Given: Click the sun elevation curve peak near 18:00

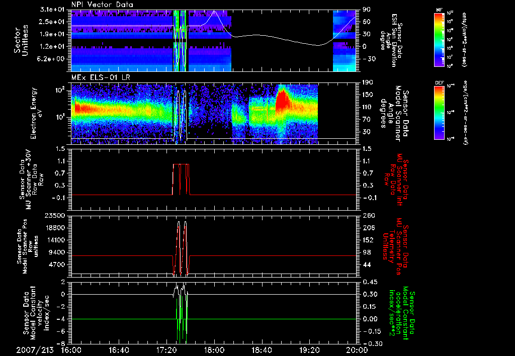Looking at the screenshot, I should click(214, 11).
